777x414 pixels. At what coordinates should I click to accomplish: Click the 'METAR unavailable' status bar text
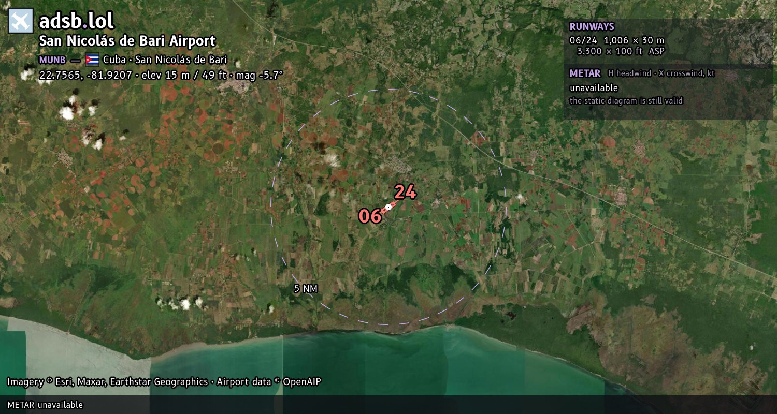(45, 405)
